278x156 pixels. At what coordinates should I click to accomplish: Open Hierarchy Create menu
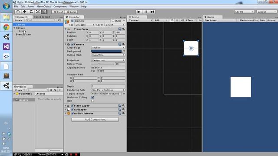[19, 20]
